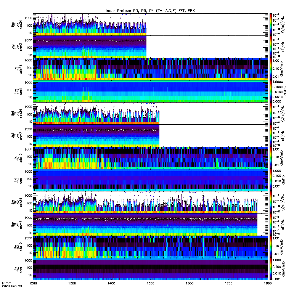Select the thd fff scm3 spectrogram panel

click(x=150, y=136)
